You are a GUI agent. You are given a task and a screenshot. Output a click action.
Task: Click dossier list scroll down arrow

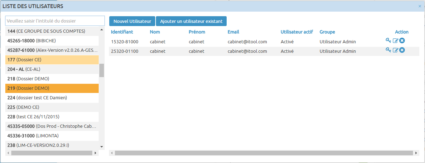(x=102, y=146)
